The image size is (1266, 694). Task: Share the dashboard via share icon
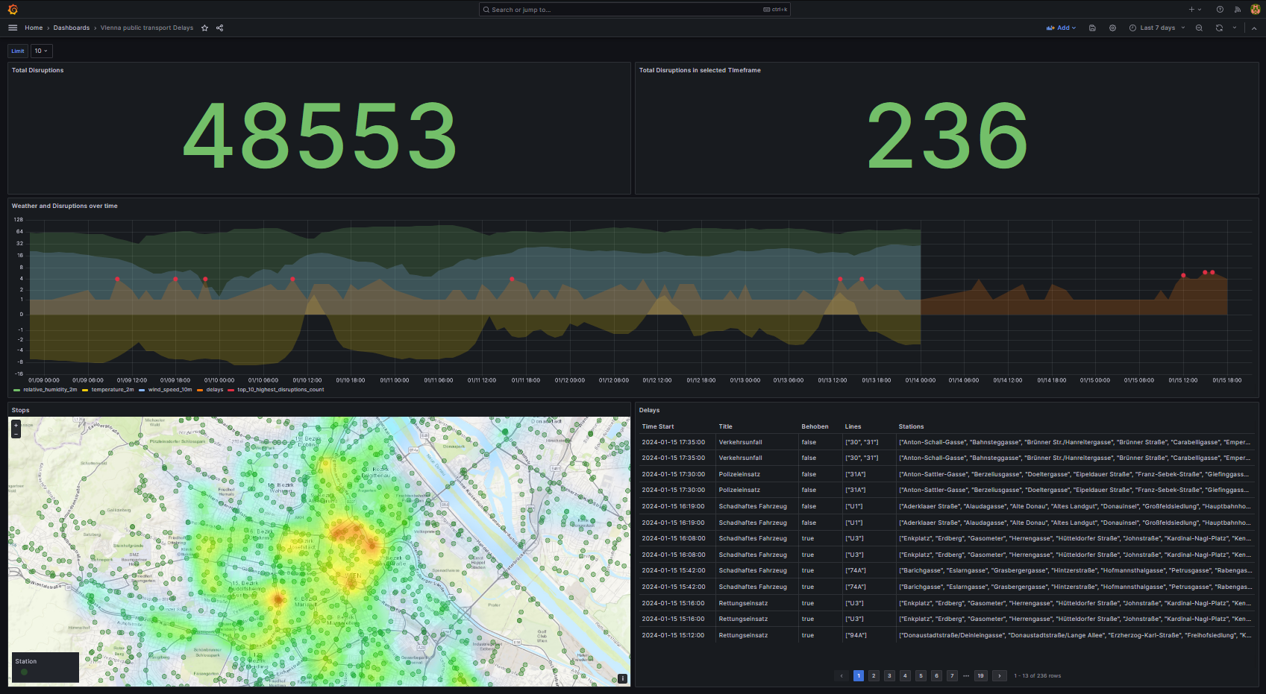point(220,28)
